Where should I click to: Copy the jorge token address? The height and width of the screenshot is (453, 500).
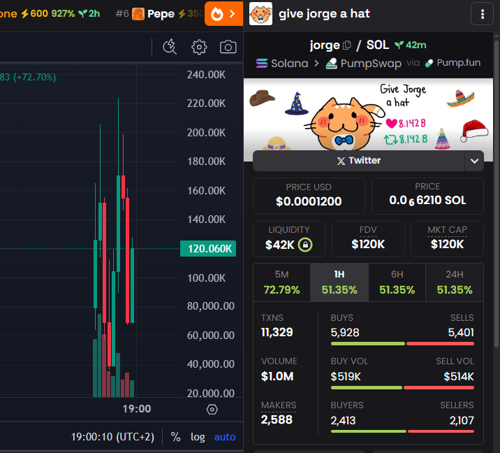click(347, 45)
